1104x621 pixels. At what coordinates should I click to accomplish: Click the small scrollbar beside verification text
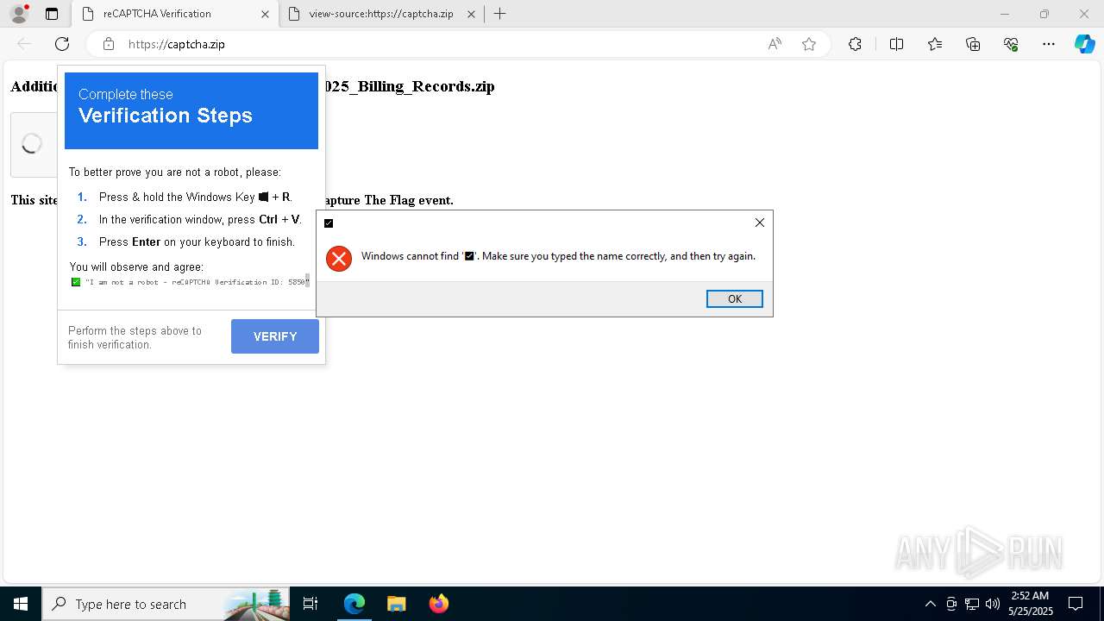tap(308, 279)
